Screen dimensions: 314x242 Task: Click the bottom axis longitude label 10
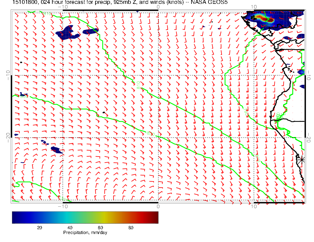click(254, 206)
